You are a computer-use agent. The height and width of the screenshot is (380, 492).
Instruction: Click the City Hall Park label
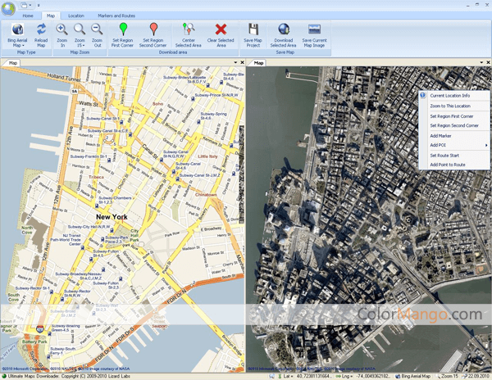[x=134, y=235]
